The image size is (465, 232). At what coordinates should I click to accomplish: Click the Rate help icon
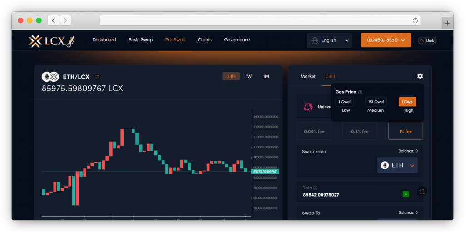point(315,188)
